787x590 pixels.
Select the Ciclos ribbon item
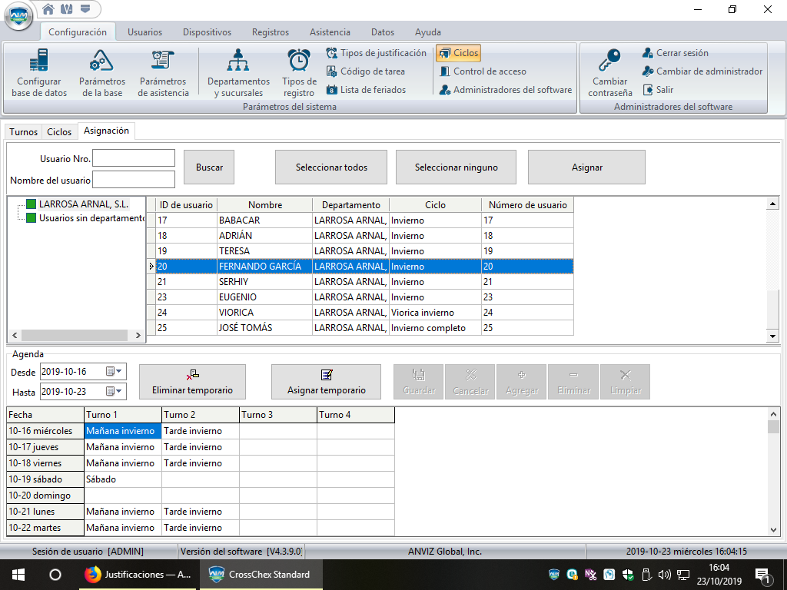(x=458, y=53)
